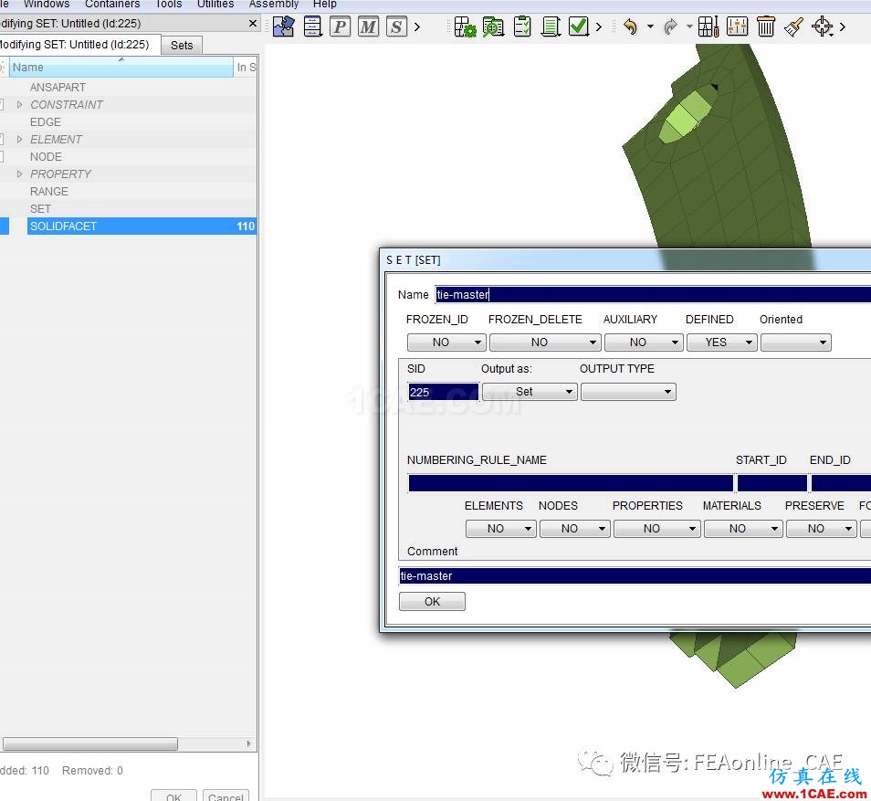
Task: Open the parts assembly puzzle icon
Action: [x=283, y=26]
